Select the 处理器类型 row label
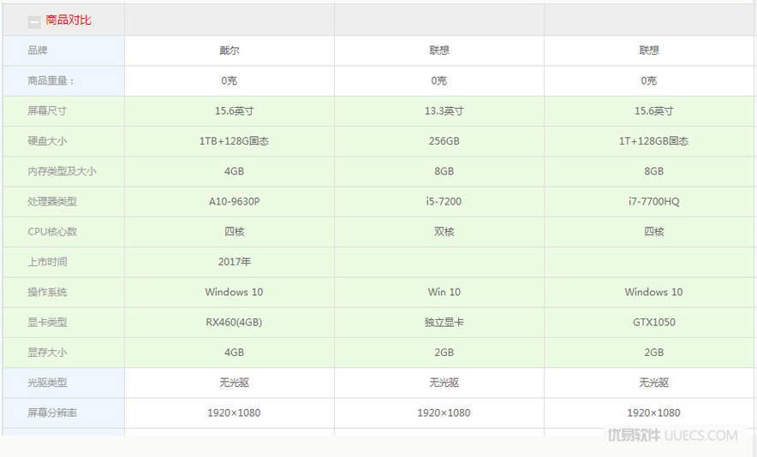Screen dimensions: 757x457 point(52,201)
